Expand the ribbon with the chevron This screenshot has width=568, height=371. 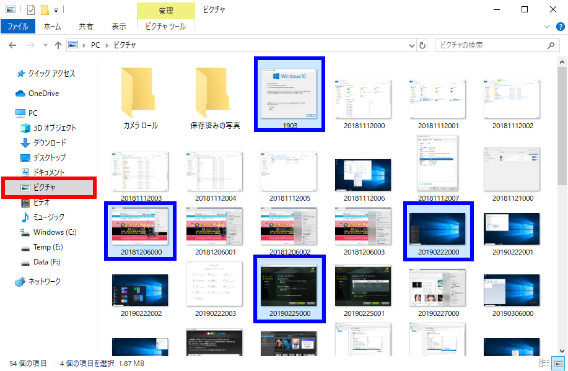pyautogui.click(x=547, y=27)
